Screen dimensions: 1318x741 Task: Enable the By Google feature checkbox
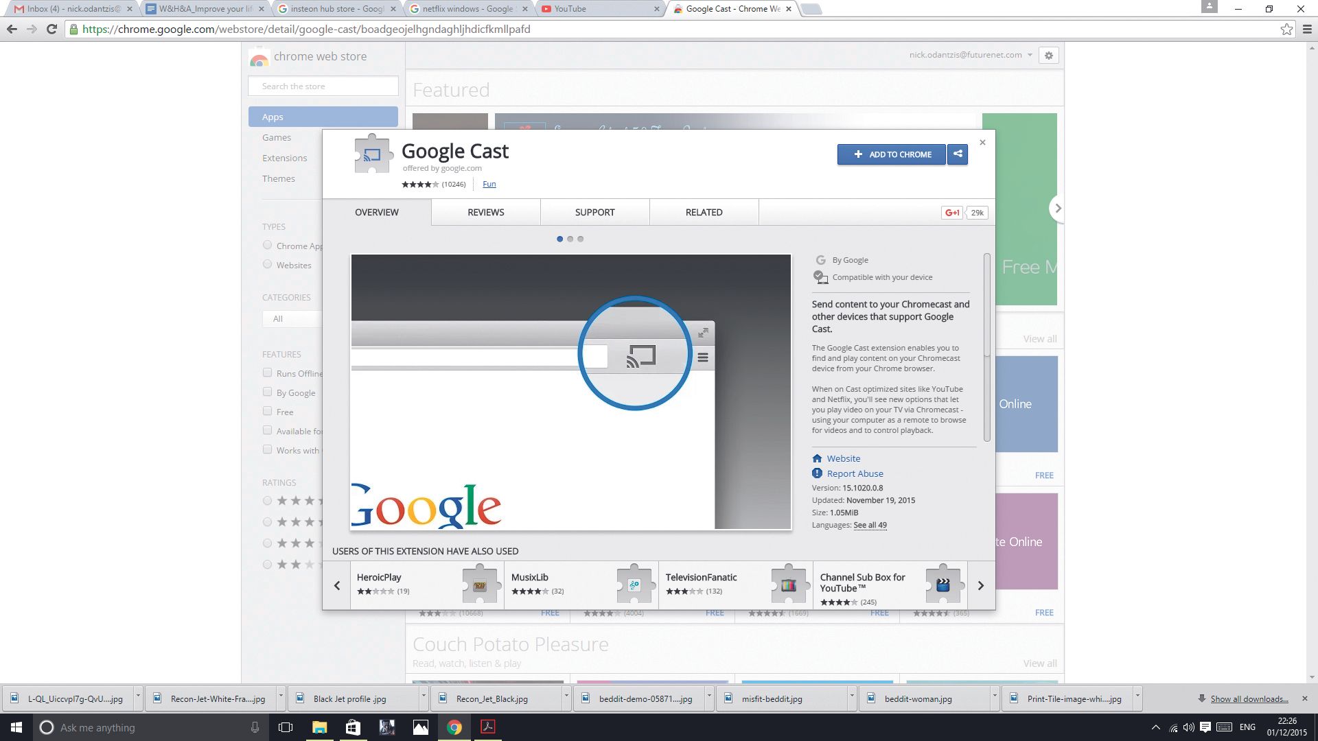[268, 392]
